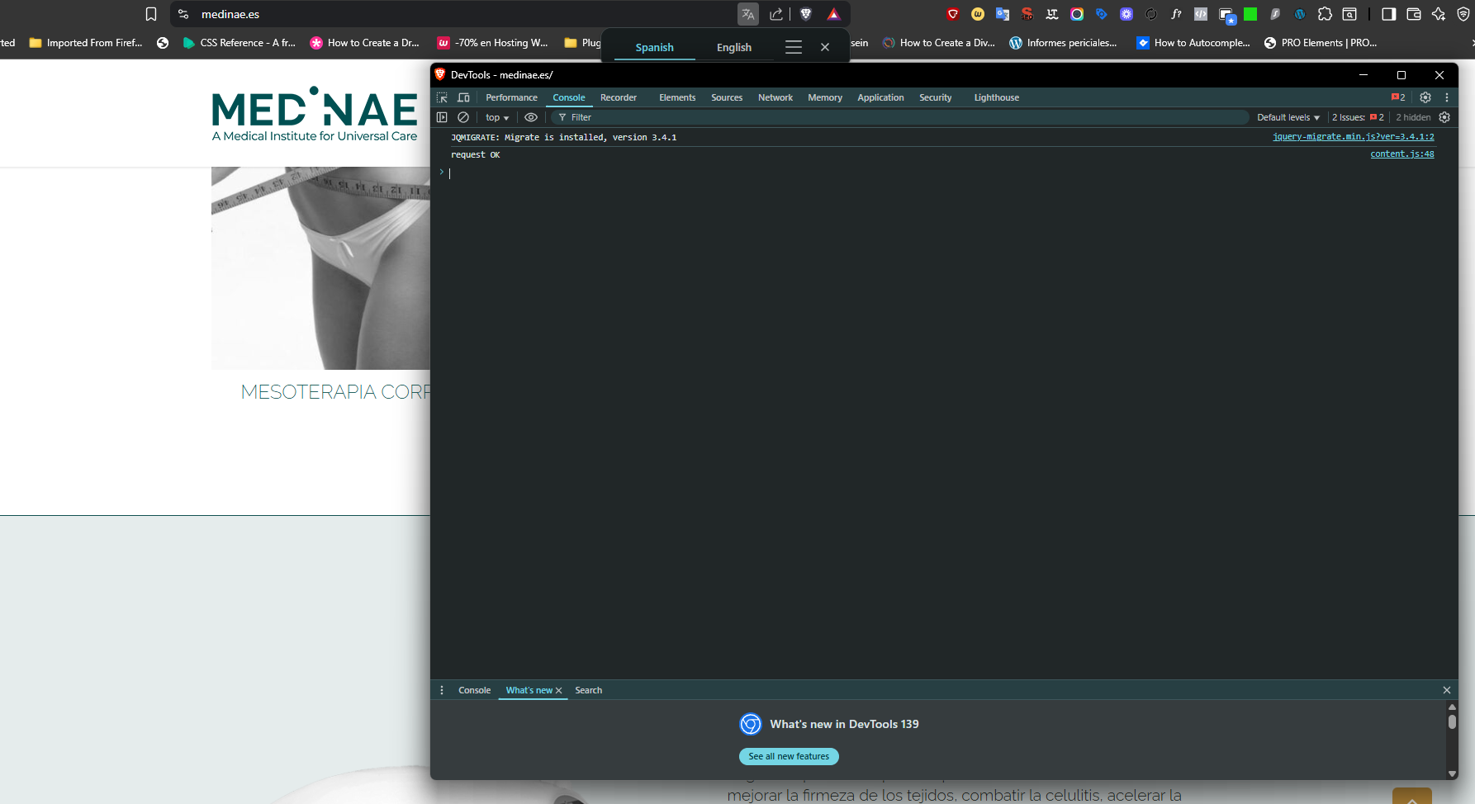Show the console sidebar panel
1475x804 pixels.
click(x=442, y=117)
